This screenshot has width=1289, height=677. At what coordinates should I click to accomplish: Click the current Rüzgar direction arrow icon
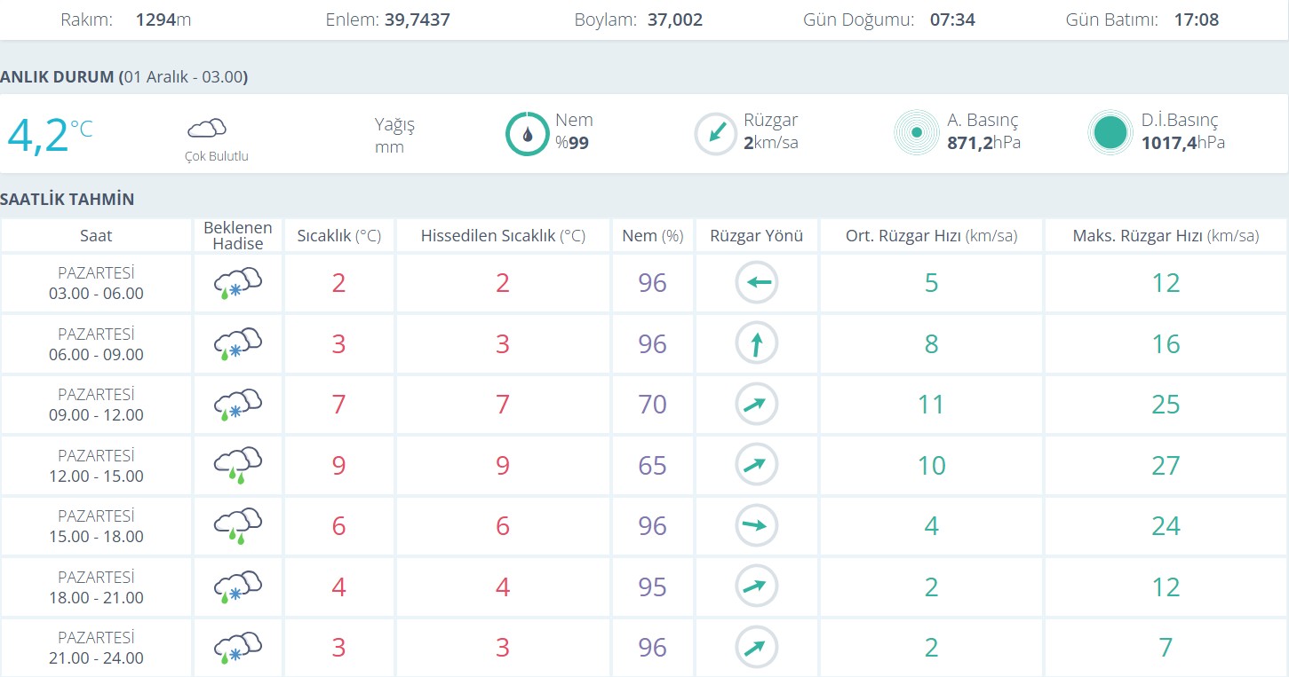[x=716, y=134]
